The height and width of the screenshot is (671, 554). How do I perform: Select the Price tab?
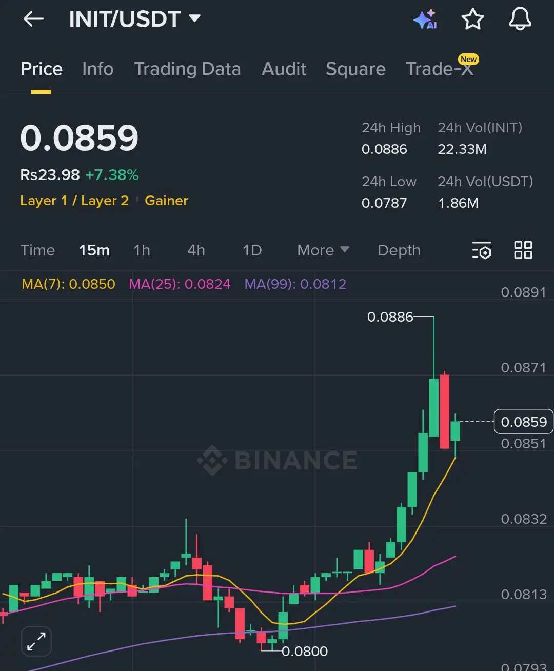(42, 69)
